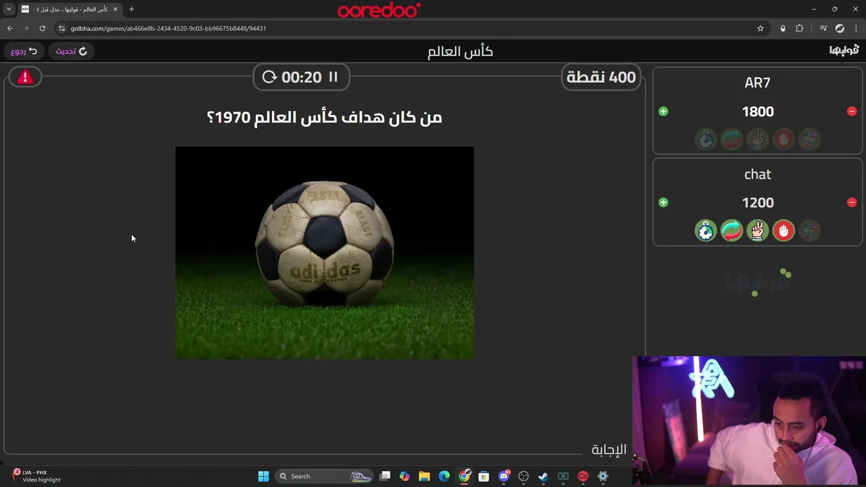The width and height of the screenshot is (866, 487).
Task: Open the browser extensions puzzle menu
Action: tap(800, 28)
